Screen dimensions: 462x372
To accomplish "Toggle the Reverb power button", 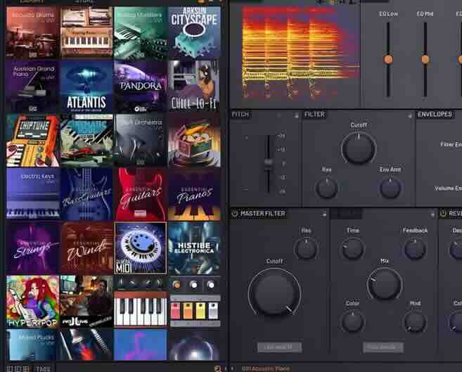I will pyautogui.click(x=443, y=214).
